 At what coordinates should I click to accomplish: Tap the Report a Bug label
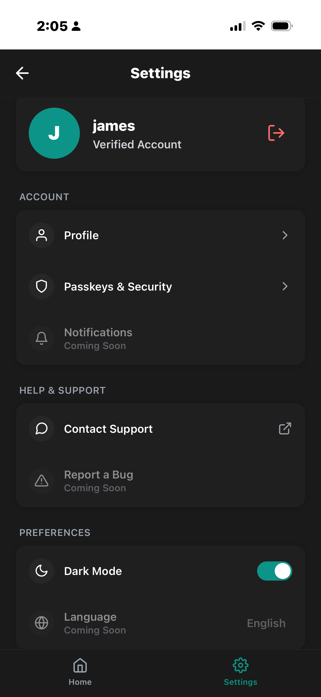pos(98,475)
